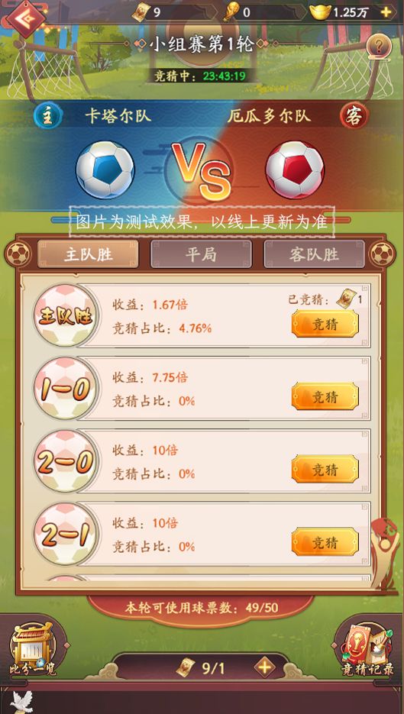The width and height of the screenshot is (404, 714).
Task: Increase ticket count with bottom plus button
Action: (265, 668)
